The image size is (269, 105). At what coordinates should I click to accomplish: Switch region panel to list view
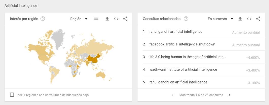click(x=96, y=19)
